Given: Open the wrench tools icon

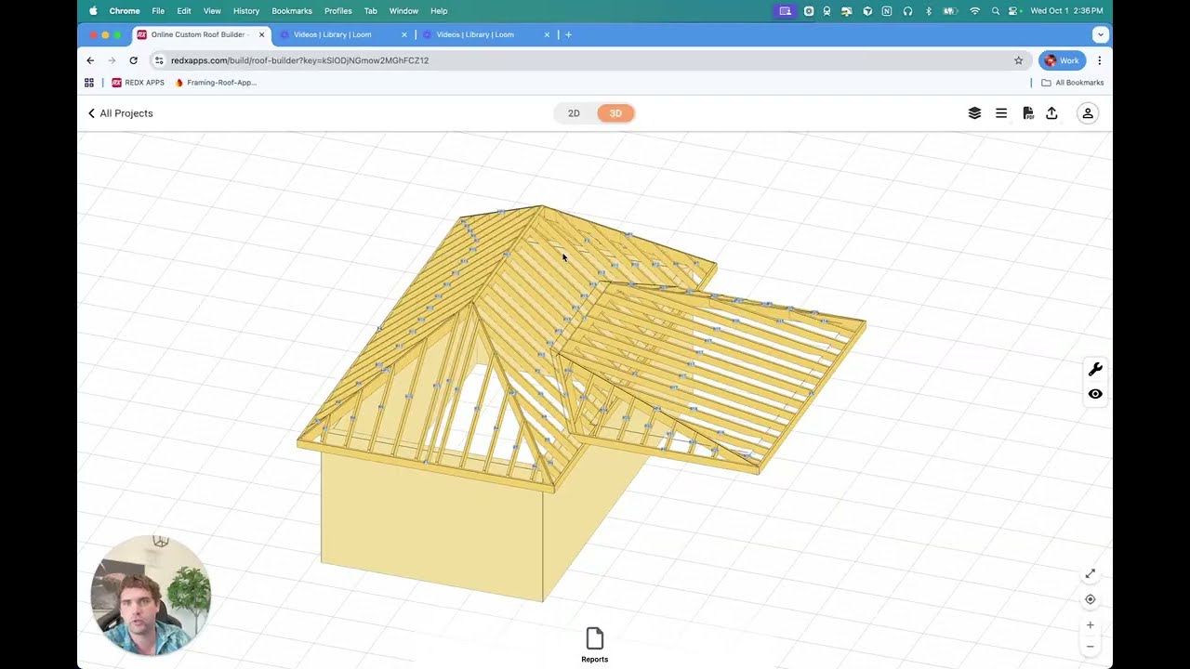Looking at the screenshot, I should click(1095, 370).
